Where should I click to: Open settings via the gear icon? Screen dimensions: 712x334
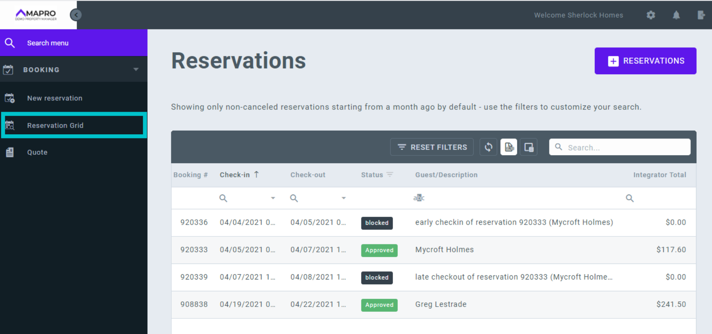coord(651,15)
